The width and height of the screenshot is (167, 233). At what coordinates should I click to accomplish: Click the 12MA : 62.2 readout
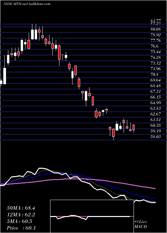[21, 215]
